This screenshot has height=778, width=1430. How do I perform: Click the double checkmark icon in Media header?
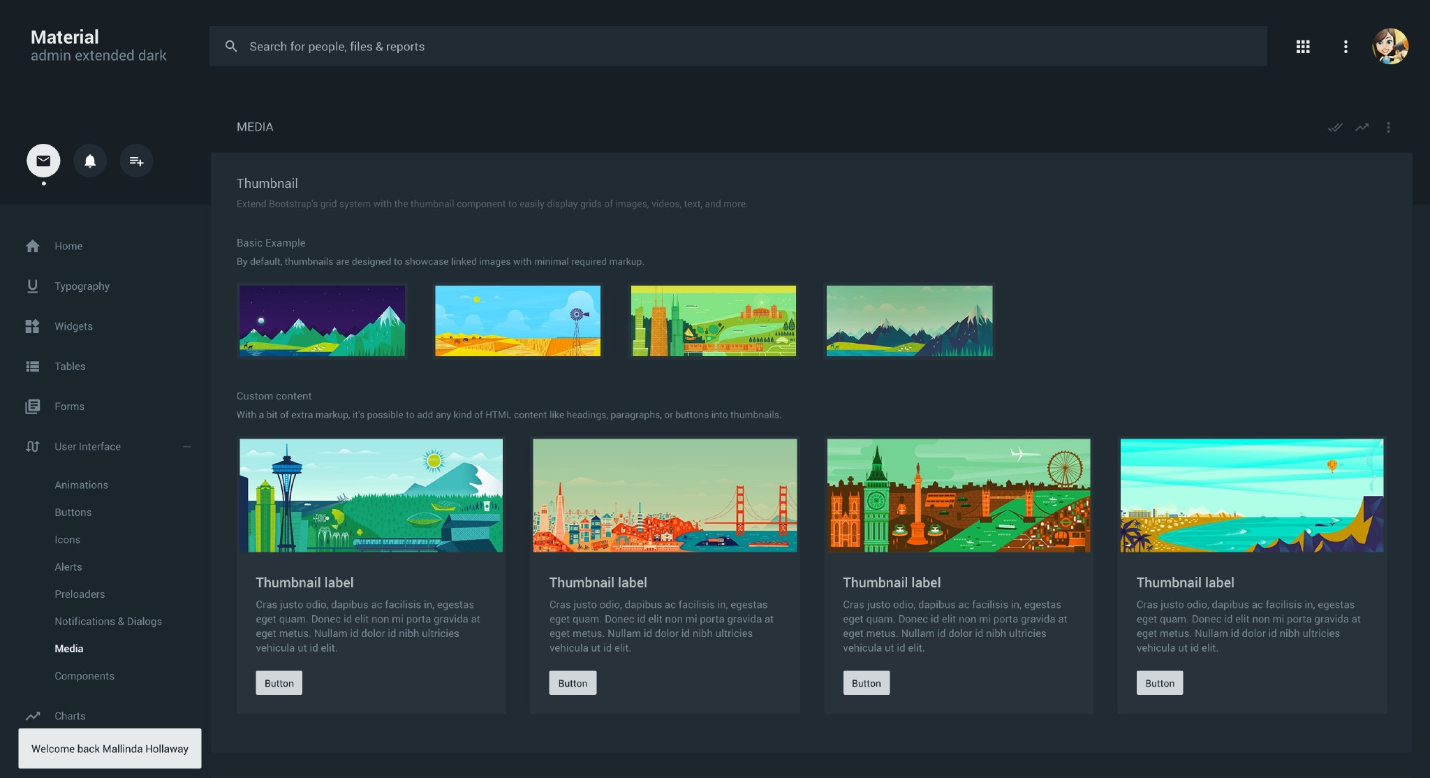[x=1335, y=127]
